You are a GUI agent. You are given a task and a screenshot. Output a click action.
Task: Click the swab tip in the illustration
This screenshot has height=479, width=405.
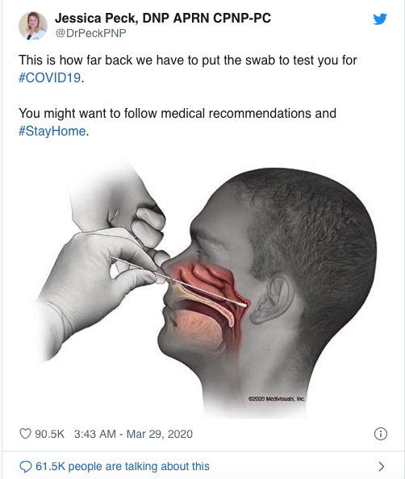click(243, 304)
